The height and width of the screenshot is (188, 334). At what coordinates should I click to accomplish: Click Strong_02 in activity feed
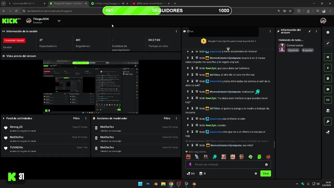[x=16, y=127]
